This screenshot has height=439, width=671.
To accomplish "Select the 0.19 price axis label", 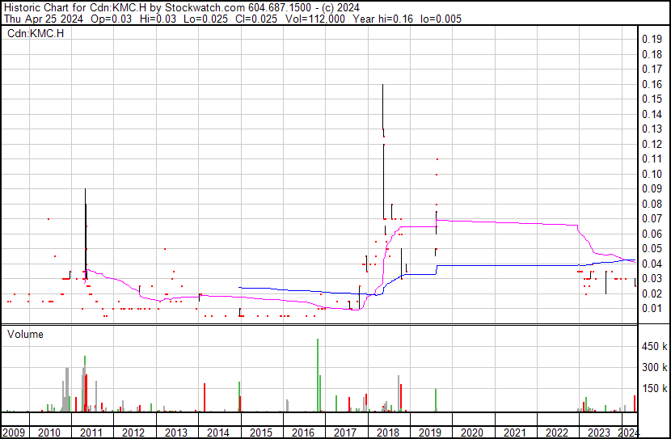I will pyautogui.click(x=652, y=39).
